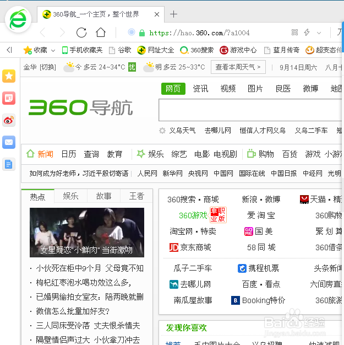Image resolution: width=344 pixels, height=345 pixels.
Task: Click the address bar URL field
Action: pyautogui.click(x=199, y=33)
